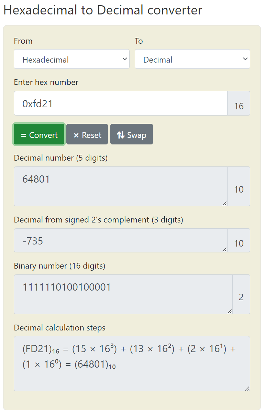The image size is (265, 413).
Task: Select the Decimal number output box
Action: (x=120, y=186)
